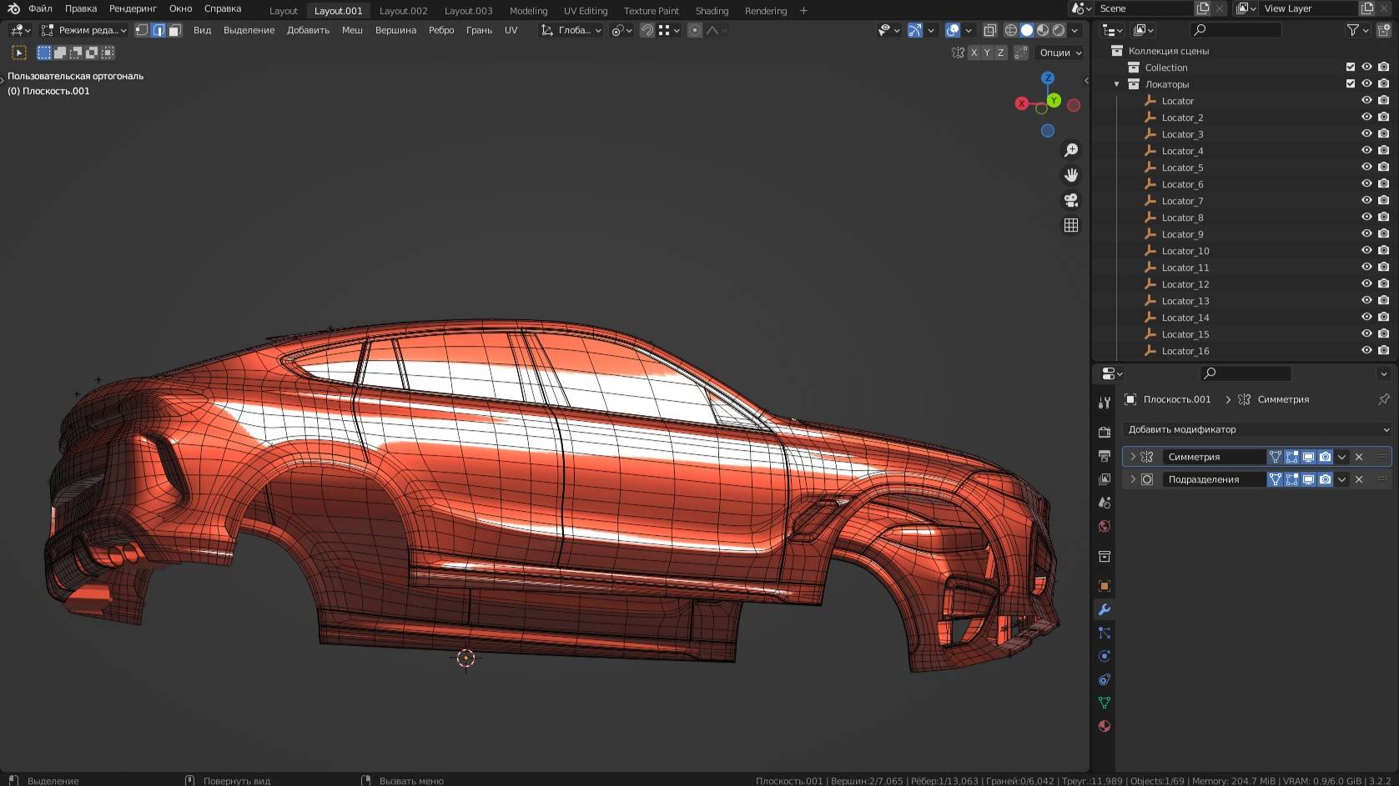Disable render toggle for Locator_10
Viewport: 1399px width, 786px height.
pos(1383,250)
